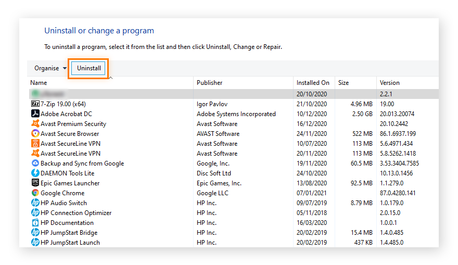Click install date 16/12/2020

pos(312,123)
